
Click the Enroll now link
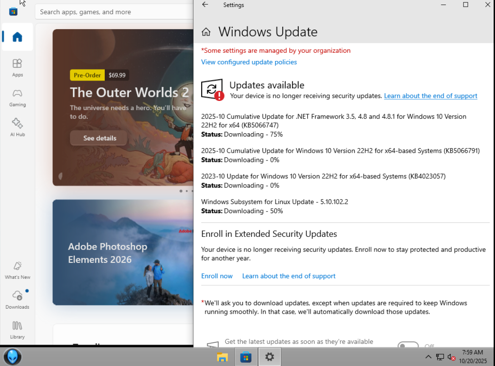pyautogui.click(x=217, y=276)
